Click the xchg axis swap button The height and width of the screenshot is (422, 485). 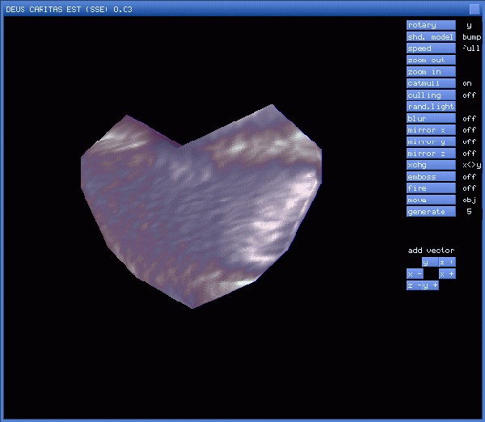pos(431,165)
